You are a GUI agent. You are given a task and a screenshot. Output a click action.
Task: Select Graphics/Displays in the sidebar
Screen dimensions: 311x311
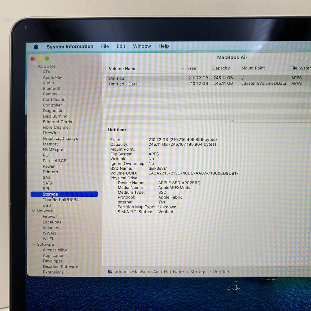pyautogui.click(x=60, y=139)
